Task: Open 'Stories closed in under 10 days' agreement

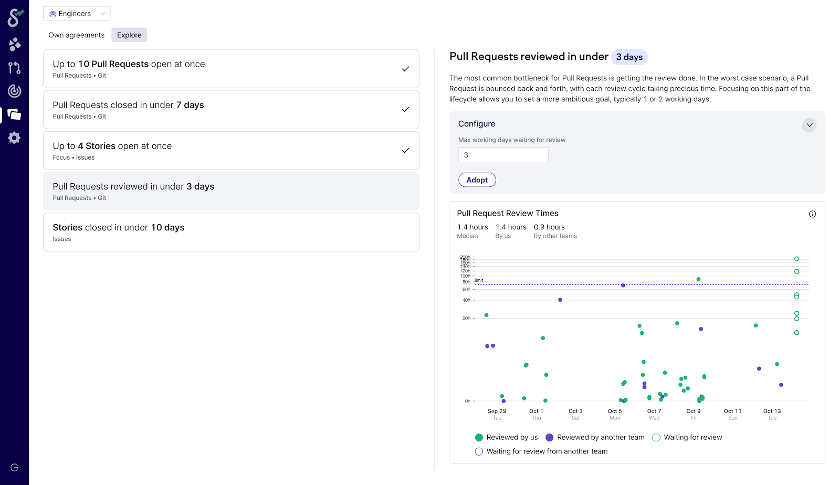Action: coord(231,232)
